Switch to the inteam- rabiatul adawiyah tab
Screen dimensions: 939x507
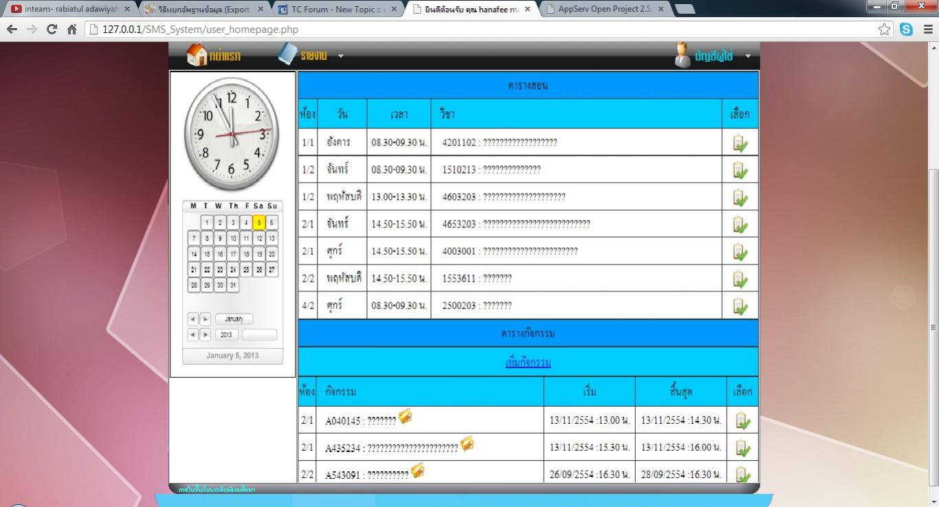(x=69, y=9)
